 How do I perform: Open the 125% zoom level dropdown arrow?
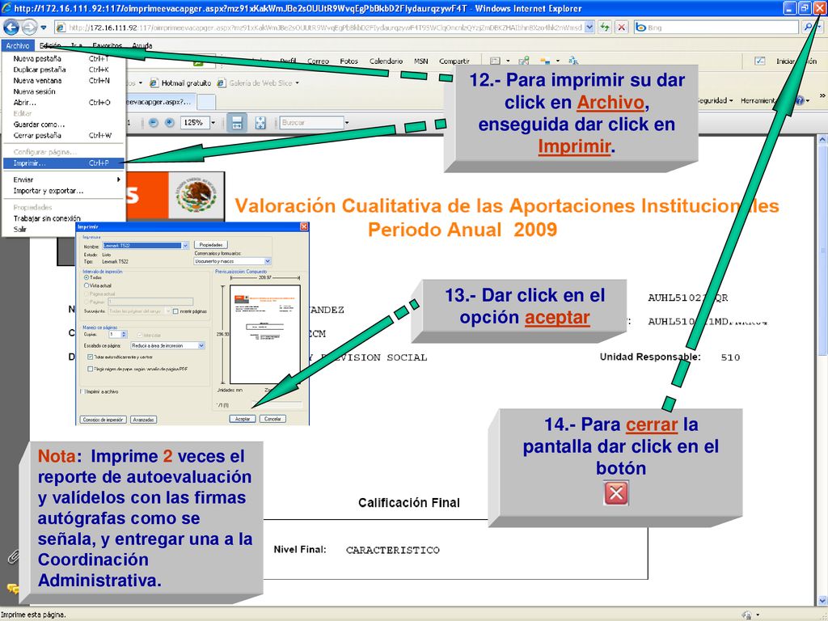pos(213,123)
